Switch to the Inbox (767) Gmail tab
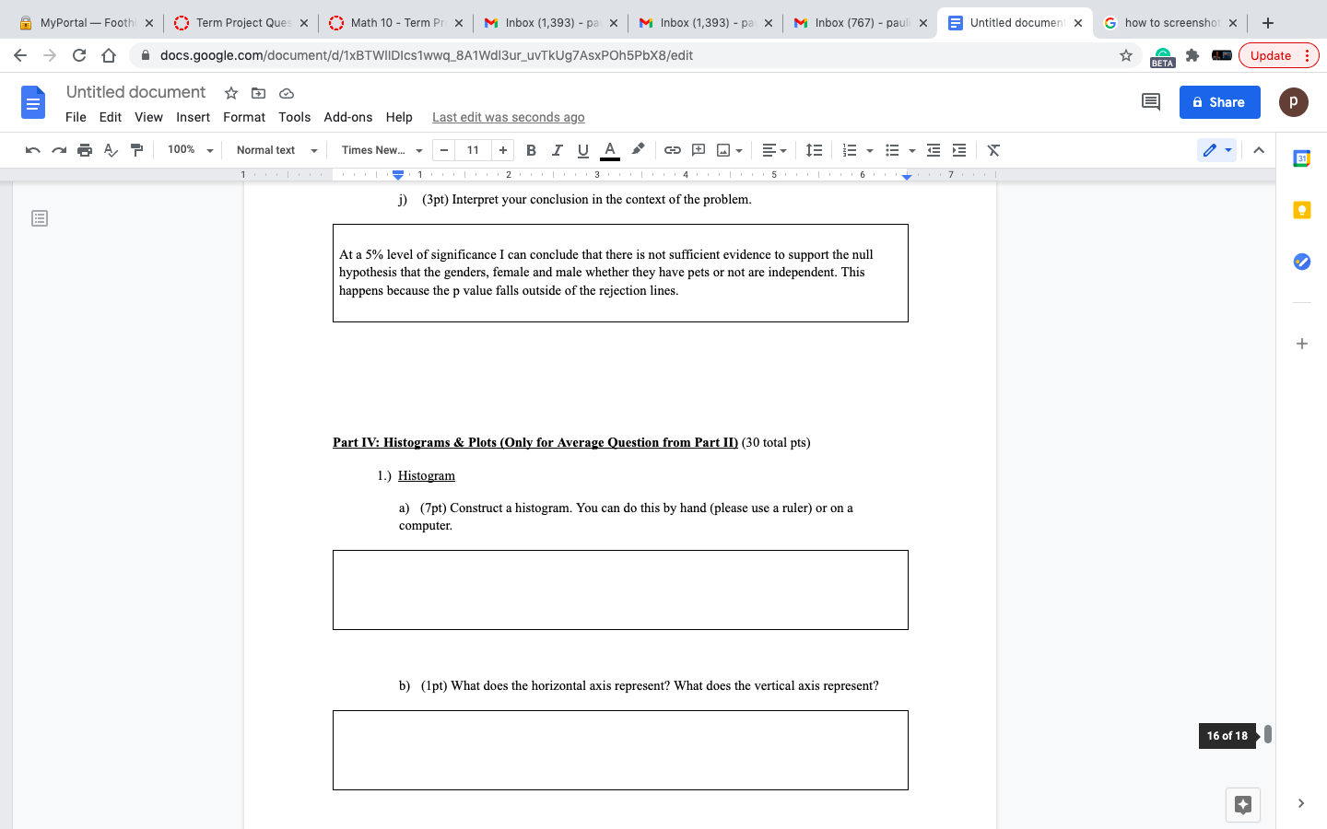 click(x=857, y=22)
